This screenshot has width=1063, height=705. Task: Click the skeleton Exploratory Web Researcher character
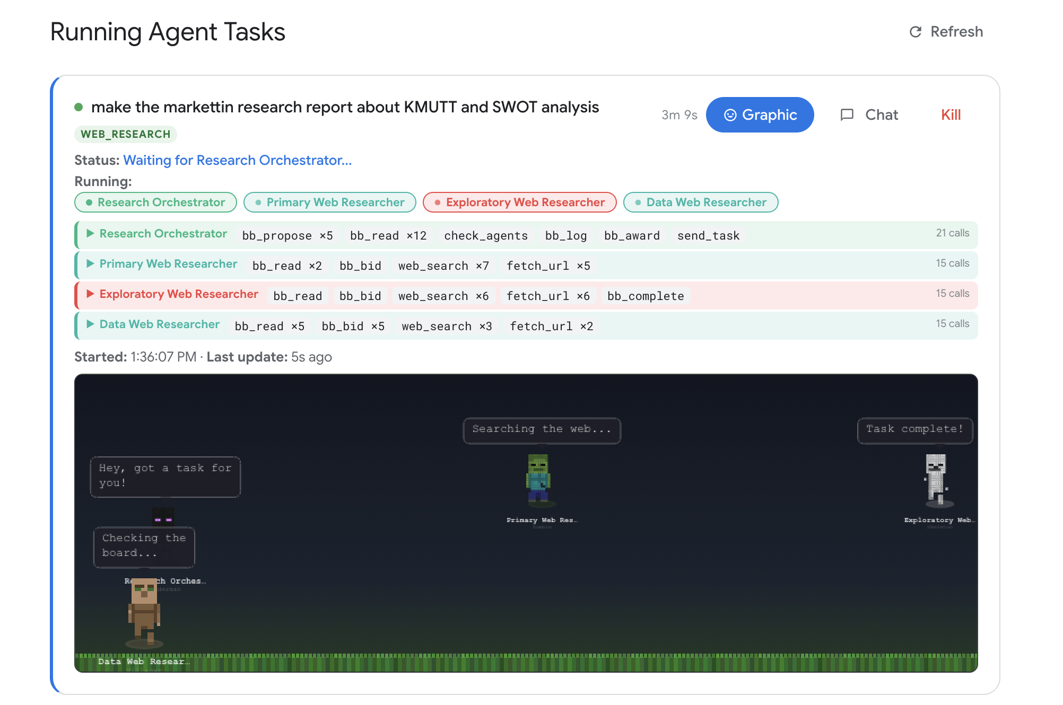(x=936, y=479)
